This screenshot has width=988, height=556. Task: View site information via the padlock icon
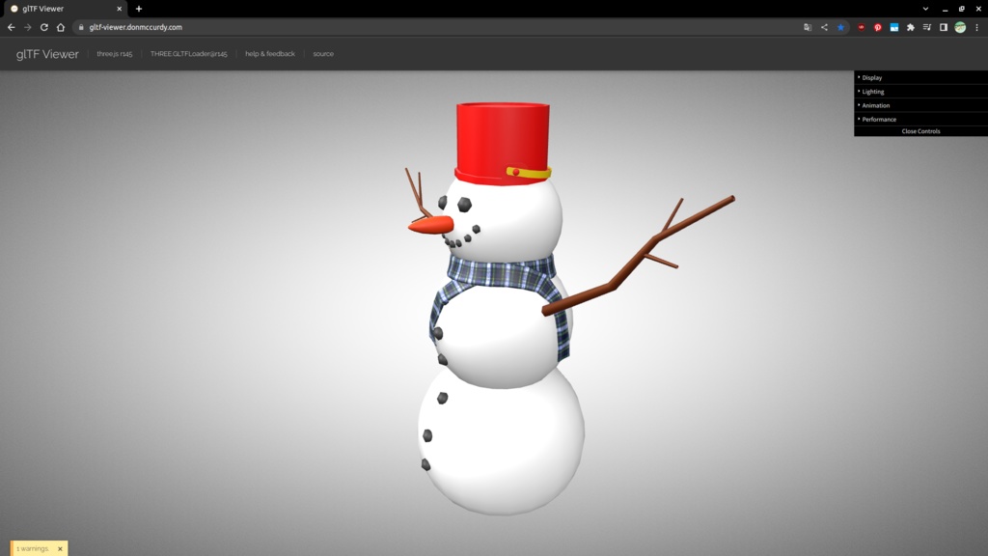[81, 27]
